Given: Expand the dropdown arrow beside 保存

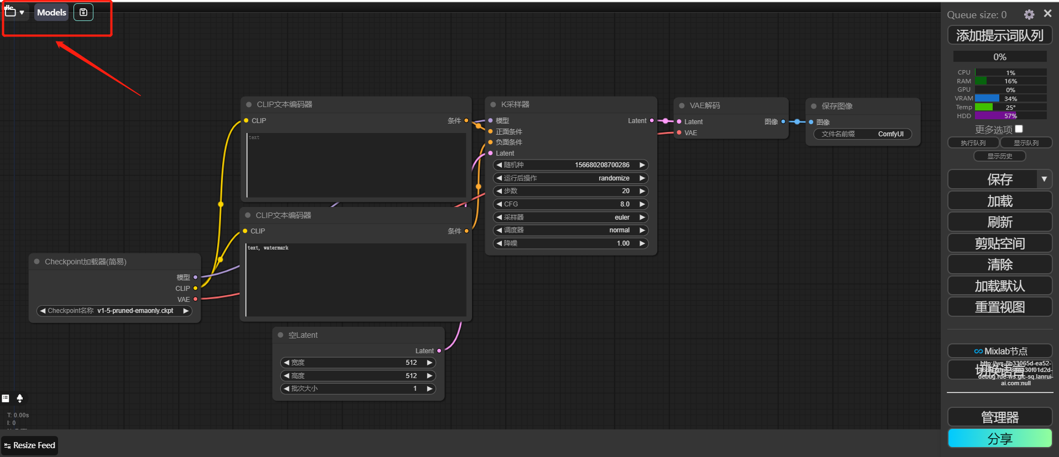Looking at the screenshot, I should [1044, 179].
